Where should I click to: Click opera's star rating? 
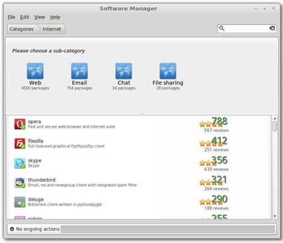click(211, 124)
